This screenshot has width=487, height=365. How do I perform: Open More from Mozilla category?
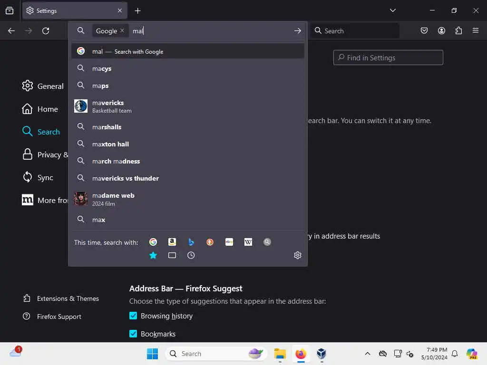[x=45, y=200]
